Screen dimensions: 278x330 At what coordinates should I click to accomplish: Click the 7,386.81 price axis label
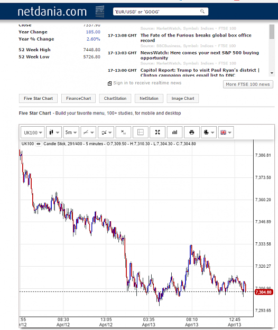(x=263, y=155)
